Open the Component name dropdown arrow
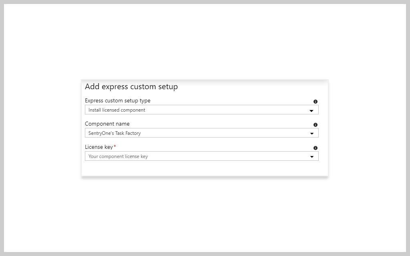Viewport: 410px width, 256px height. [312, 134]
